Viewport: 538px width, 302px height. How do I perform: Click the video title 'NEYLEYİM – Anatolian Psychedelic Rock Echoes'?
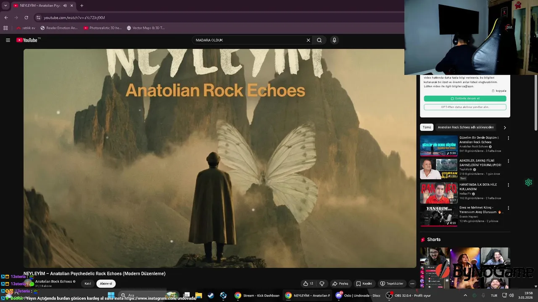95,273
